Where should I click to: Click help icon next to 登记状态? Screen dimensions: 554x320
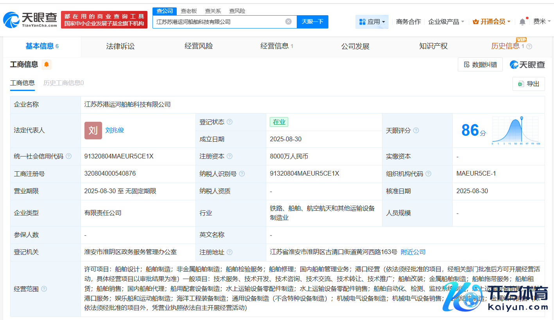229,122
